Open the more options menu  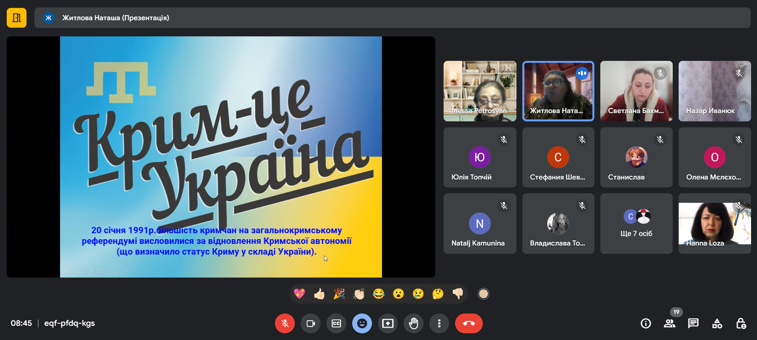pyautogui.click(x=439, y=323)
